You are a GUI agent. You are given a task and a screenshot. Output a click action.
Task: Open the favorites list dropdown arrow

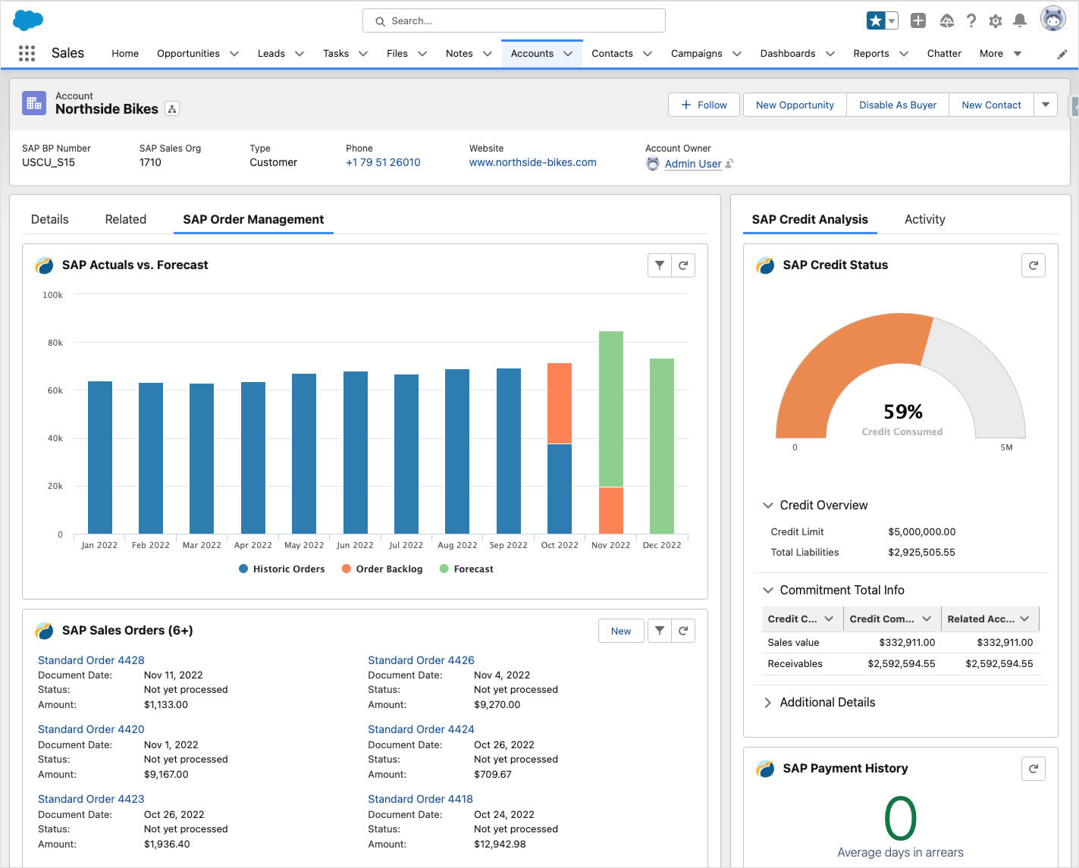click(892, 20)
